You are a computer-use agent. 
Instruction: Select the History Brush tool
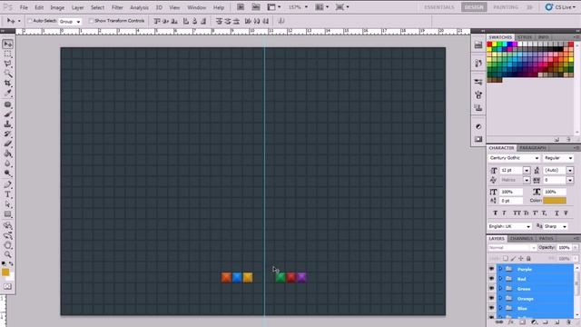(7, 134)
